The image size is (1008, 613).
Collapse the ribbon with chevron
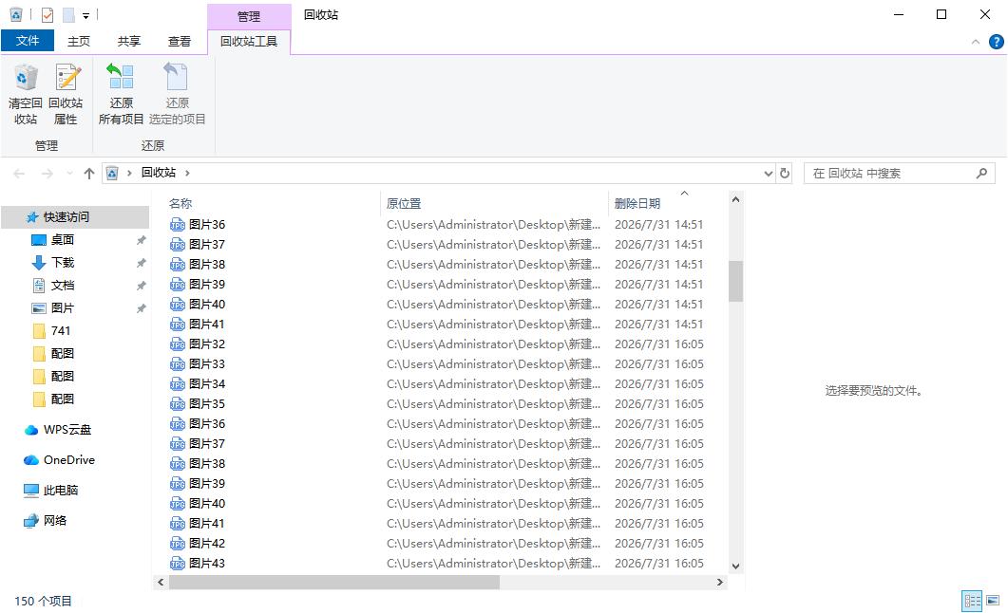[x=975, y=42]
